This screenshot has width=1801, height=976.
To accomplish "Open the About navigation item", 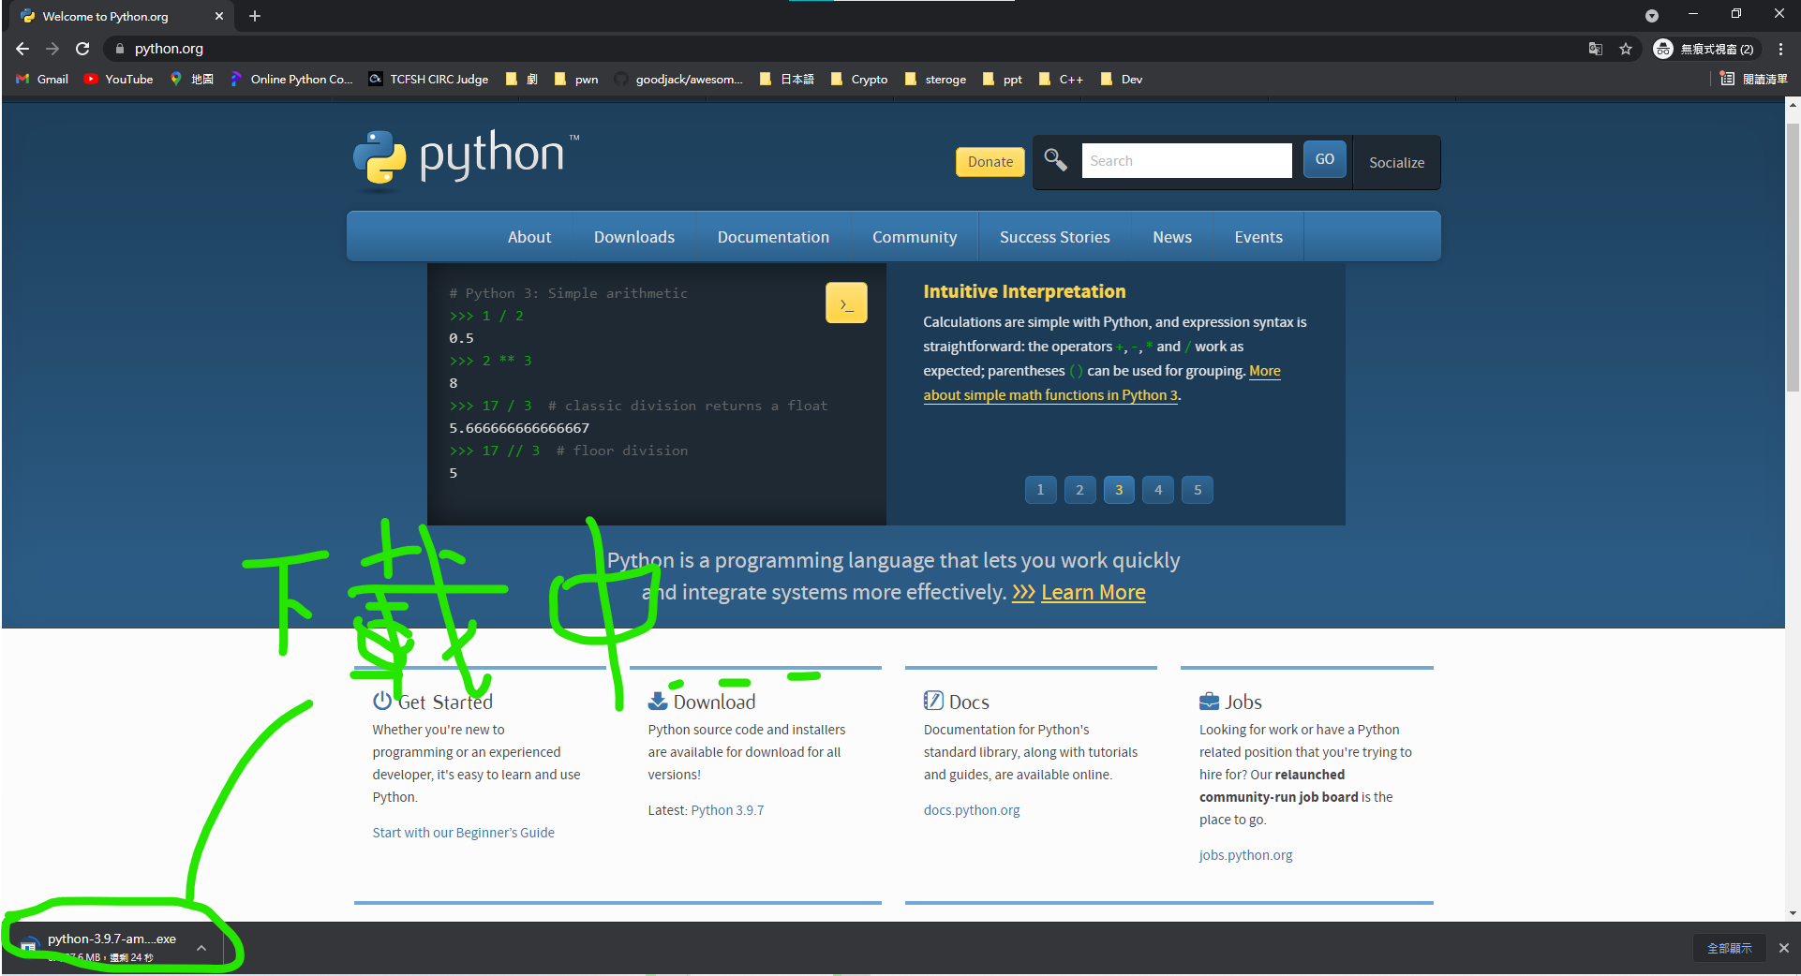I will tap(529, 237).
